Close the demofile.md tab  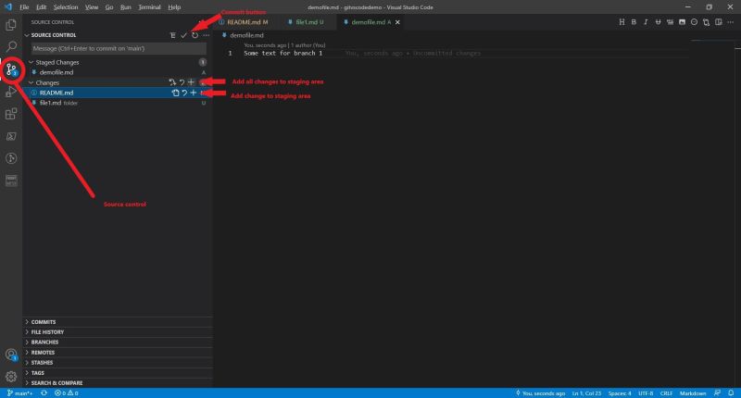[397, 22]
